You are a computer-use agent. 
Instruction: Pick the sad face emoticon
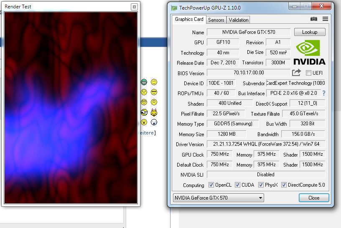pos(144,92)
